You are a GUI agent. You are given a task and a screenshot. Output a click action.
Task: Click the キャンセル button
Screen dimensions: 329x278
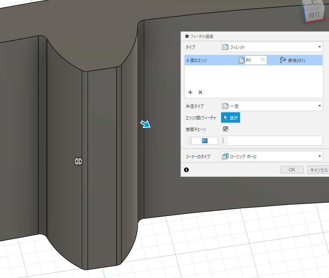pos(319,170)
